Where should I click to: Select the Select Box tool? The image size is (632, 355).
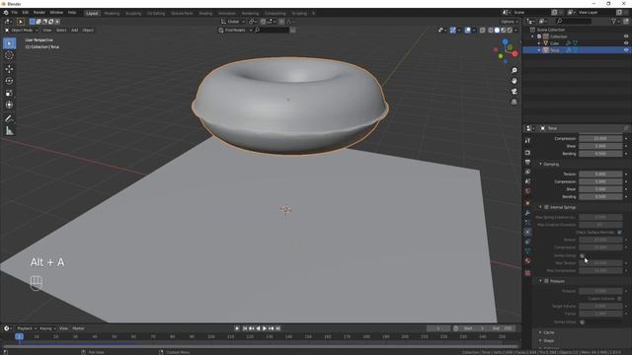pyautogui.click(x=9, y=43)
